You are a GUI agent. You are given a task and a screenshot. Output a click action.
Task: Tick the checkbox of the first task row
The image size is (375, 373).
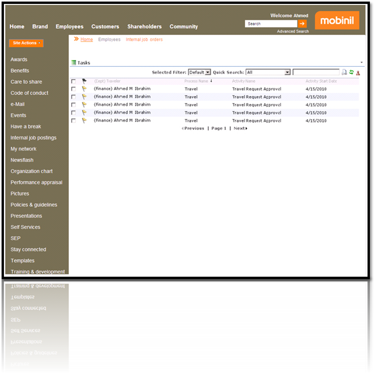pos(74,89)
